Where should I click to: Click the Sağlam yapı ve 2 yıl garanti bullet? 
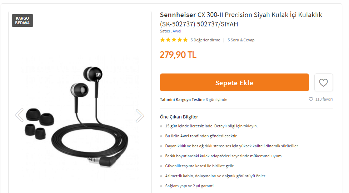tap(189, 186)
